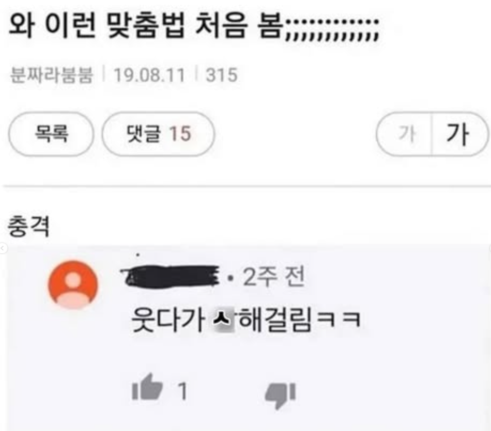Click the author name 분짜라붐붐
Screen dimensions: 491x431
coord(51,74)
